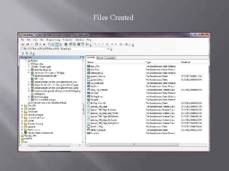
Task: Open the File menu
Action: click(x=23, y=40)
